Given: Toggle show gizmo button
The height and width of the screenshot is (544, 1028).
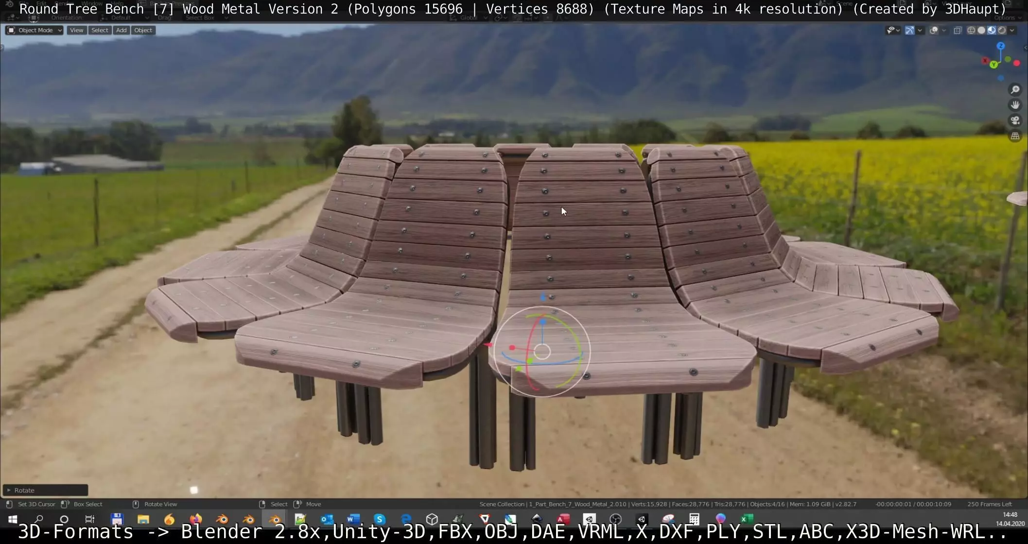Looking at the screenshot, I should 909,30.
